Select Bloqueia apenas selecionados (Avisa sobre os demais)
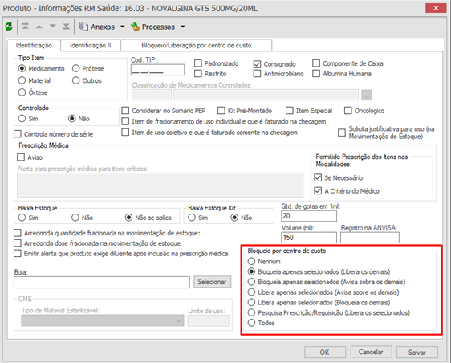 pos(251,282)
